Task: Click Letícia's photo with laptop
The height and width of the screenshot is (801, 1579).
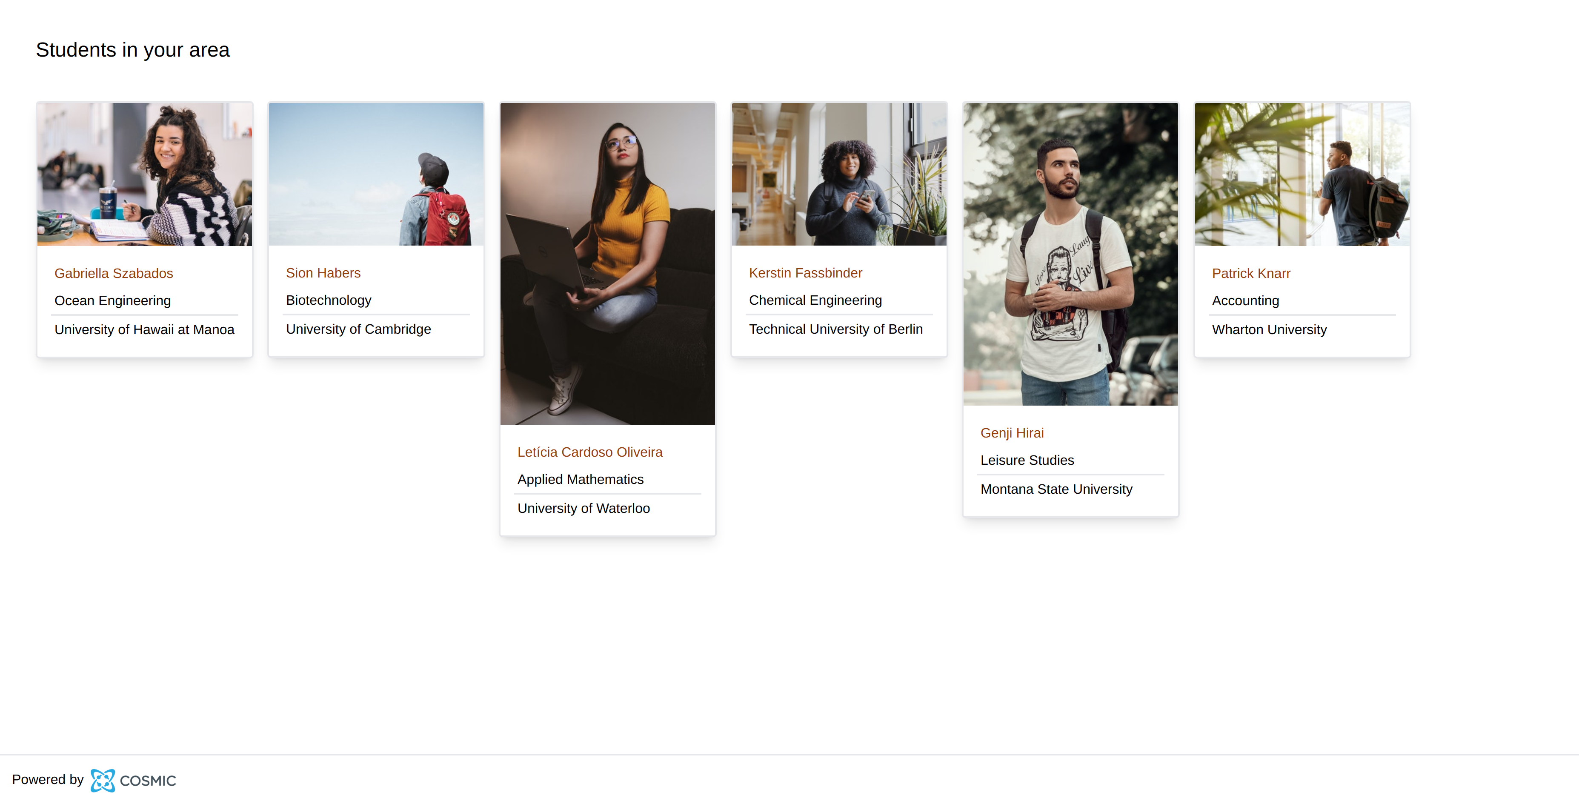Action: click(607, 263)
